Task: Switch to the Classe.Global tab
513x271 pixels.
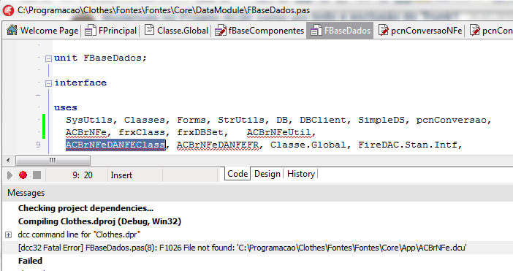Action: (x=176, y=31)
